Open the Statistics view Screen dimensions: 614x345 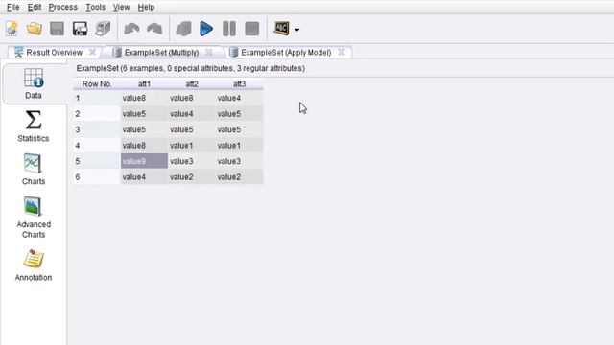pyautogui.click(x=34, y=126)
